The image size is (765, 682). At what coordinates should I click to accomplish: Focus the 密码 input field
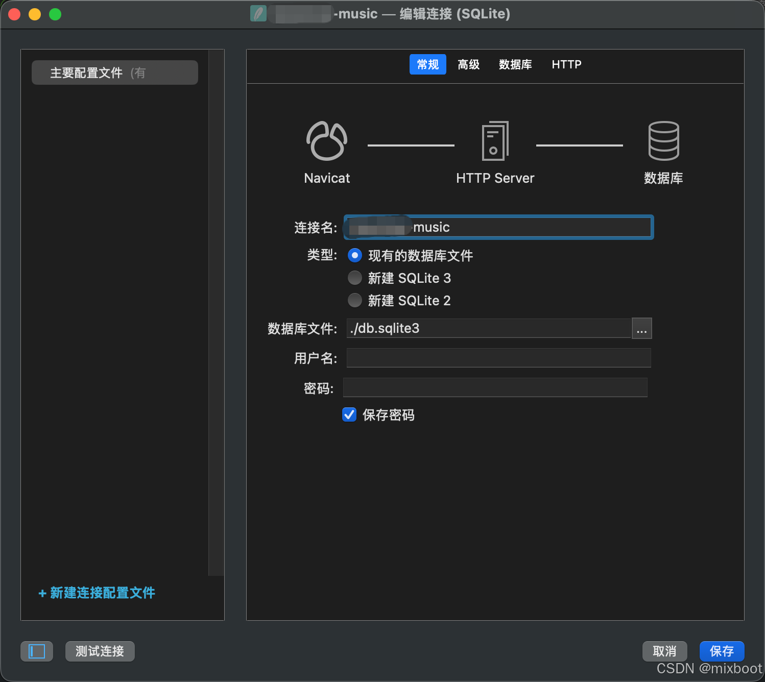[x=495, y=387]
